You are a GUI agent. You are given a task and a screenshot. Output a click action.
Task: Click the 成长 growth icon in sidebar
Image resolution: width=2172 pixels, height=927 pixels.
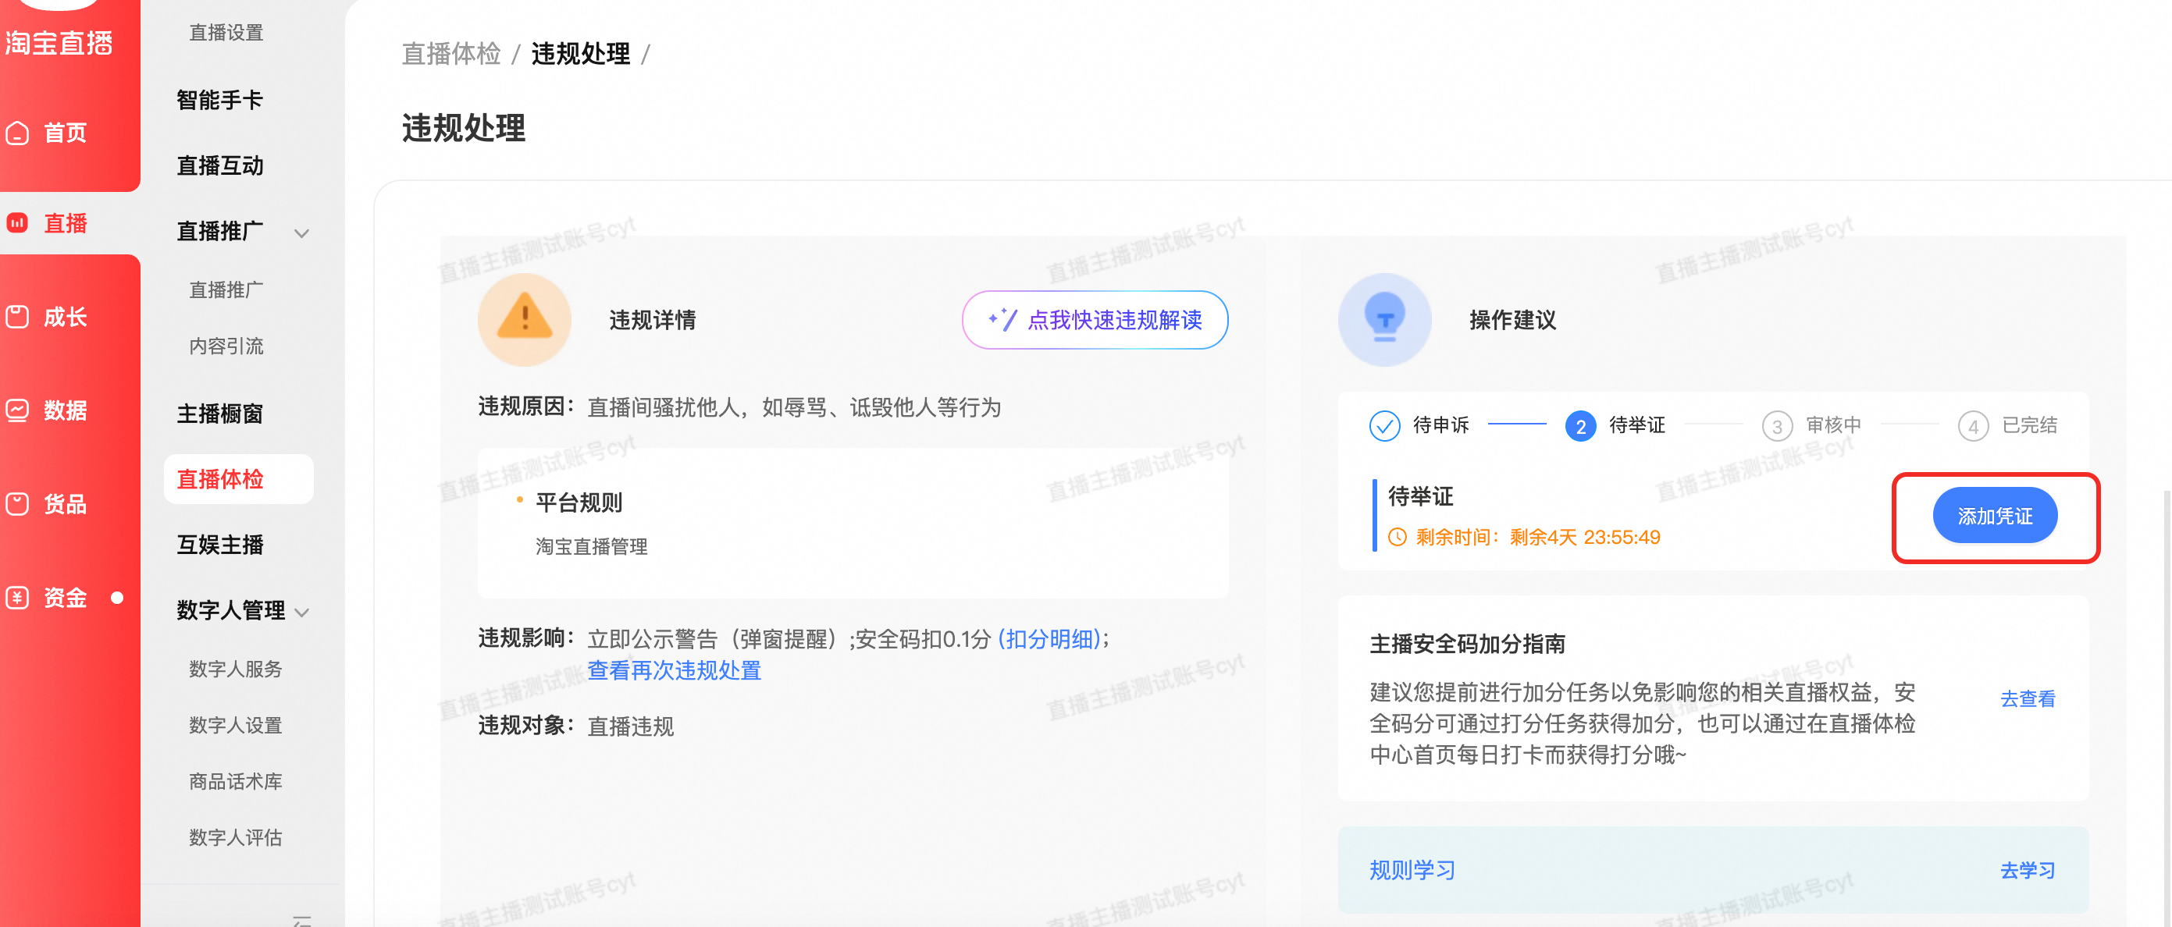pyautogui.click(x=18, y=317)
